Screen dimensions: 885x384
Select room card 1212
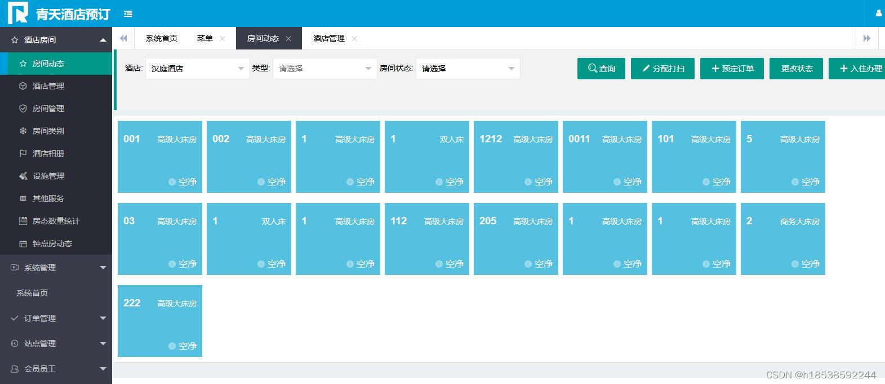coord(516,157)
